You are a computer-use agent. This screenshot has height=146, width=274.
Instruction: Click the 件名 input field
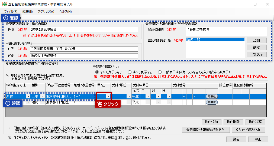[84, 29]
